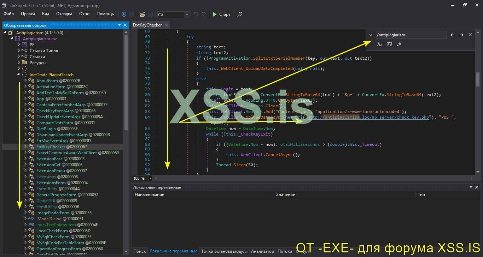Open the Помощь menu

105,14
